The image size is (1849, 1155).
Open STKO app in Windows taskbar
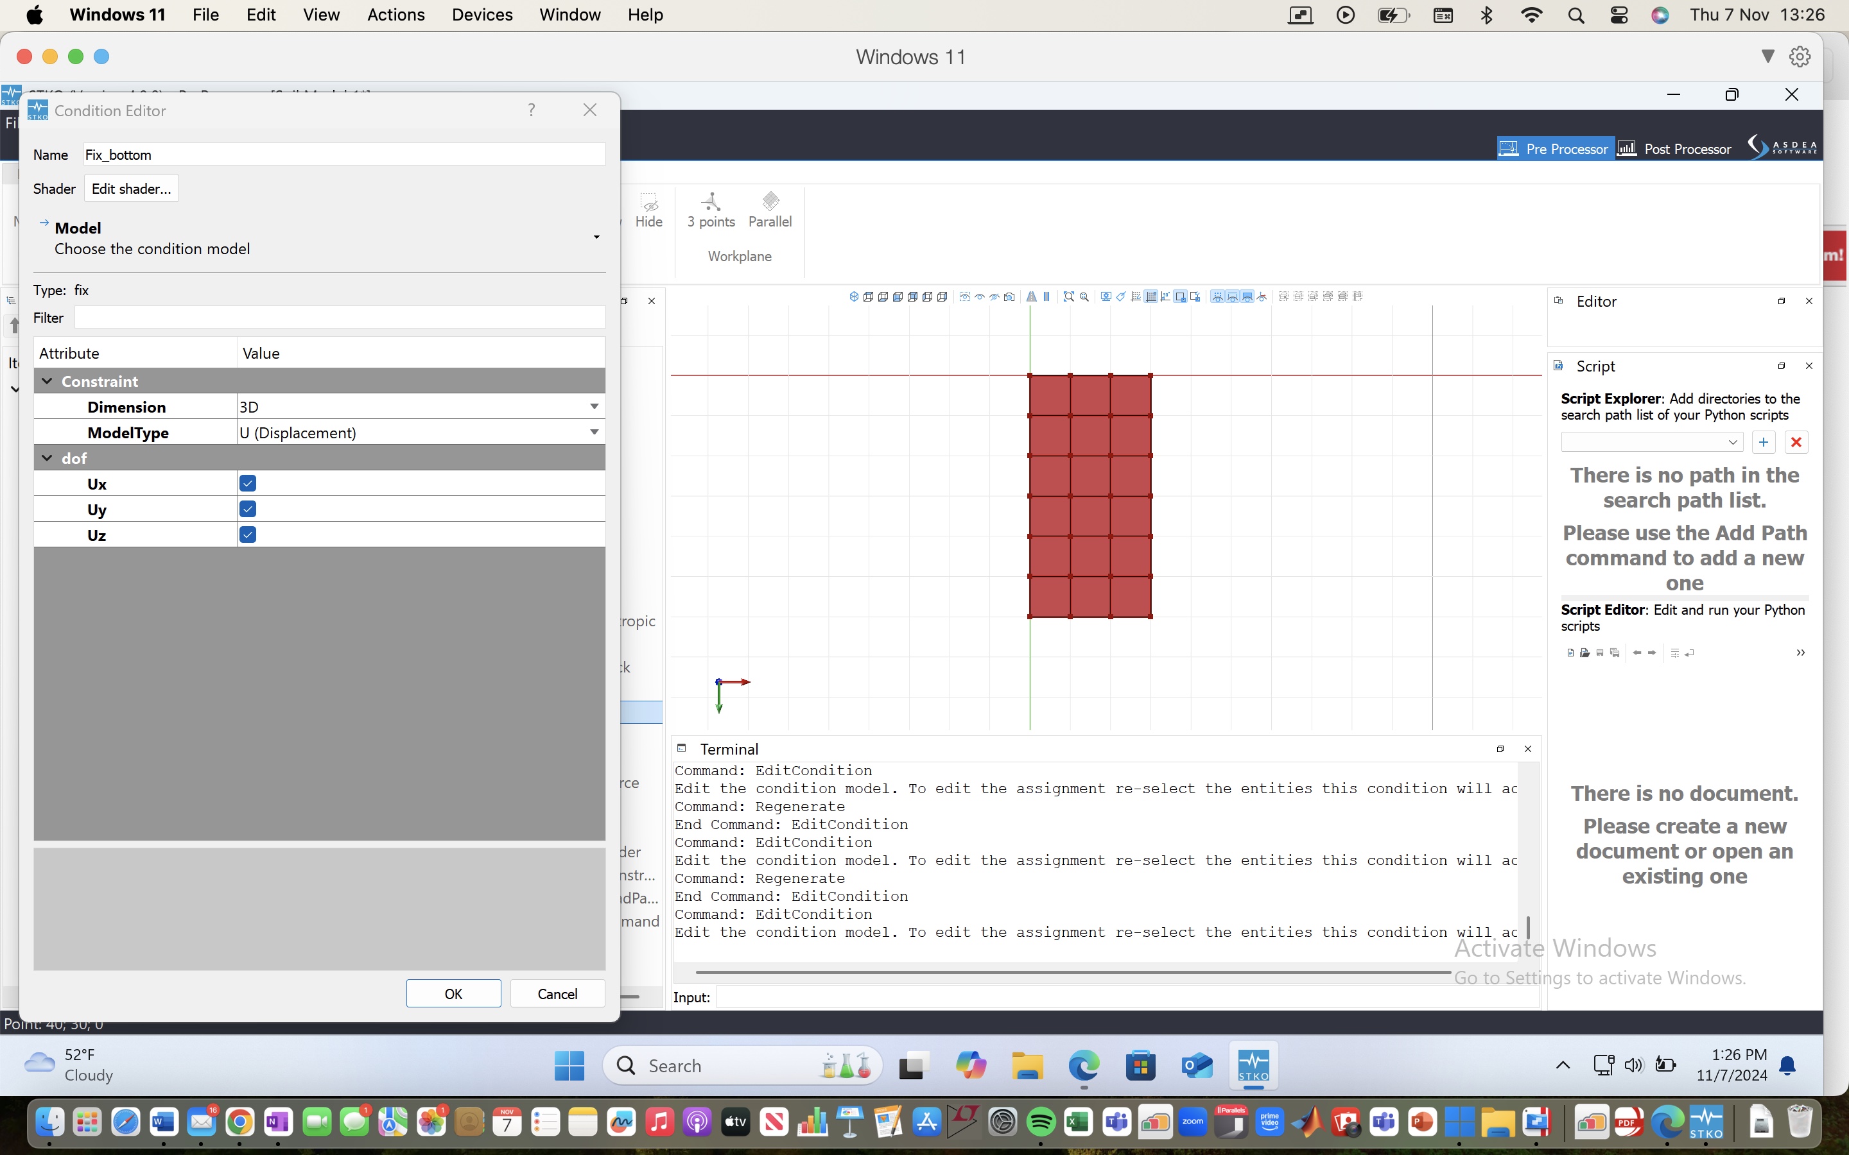(1253, 1065)
